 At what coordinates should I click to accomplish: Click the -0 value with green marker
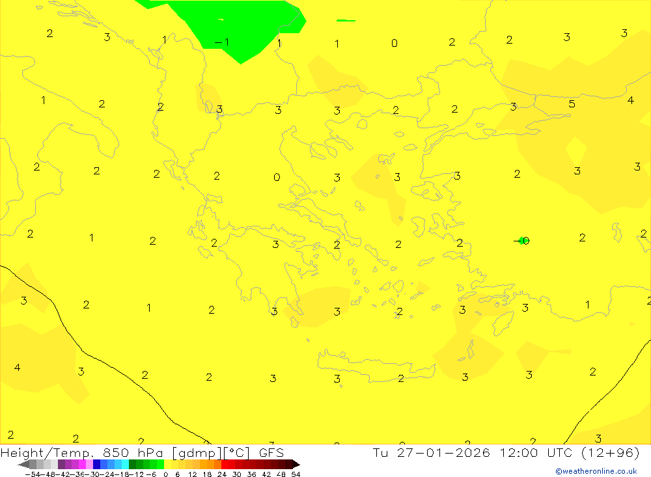pyautogui.click(x=522, y=241)
